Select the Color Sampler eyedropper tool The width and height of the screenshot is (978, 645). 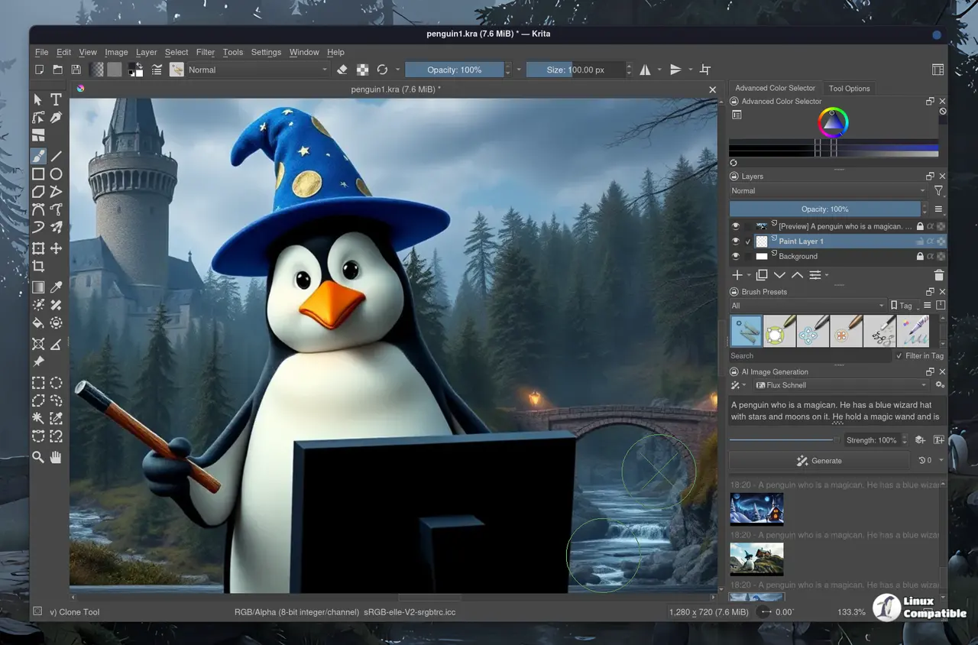pos(56,287)
